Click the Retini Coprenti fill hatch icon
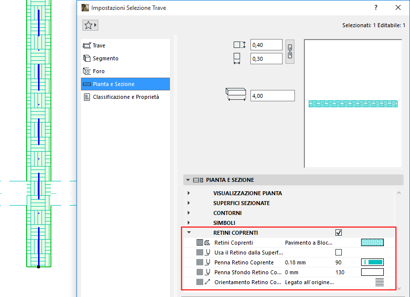This screenshot has width=410, height=297. [x=203, y=243]
